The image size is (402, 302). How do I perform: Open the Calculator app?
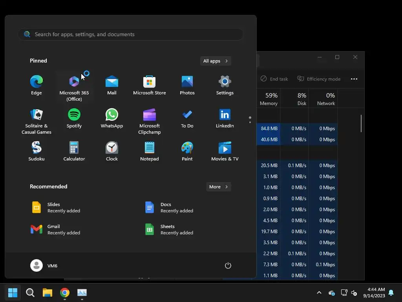pos(74,151)
